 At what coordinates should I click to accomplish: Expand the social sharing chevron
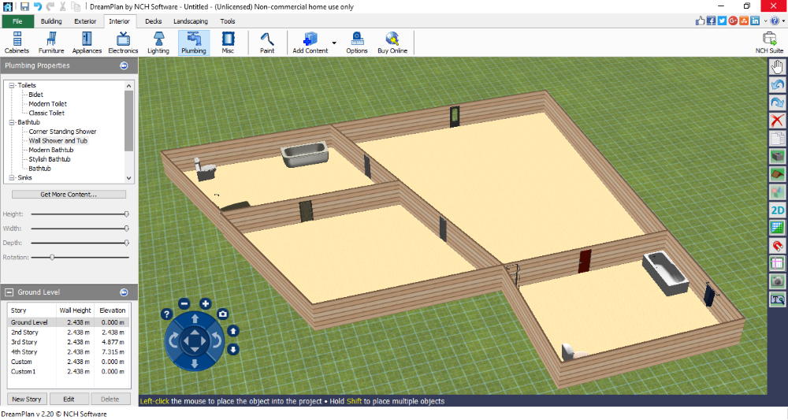[x=765, y=21]
